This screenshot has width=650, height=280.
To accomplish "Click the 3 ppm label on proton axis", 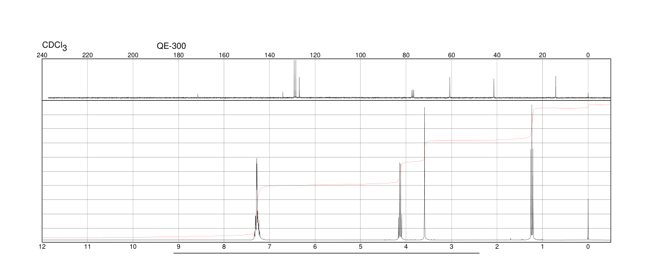I will click(451, 247).
